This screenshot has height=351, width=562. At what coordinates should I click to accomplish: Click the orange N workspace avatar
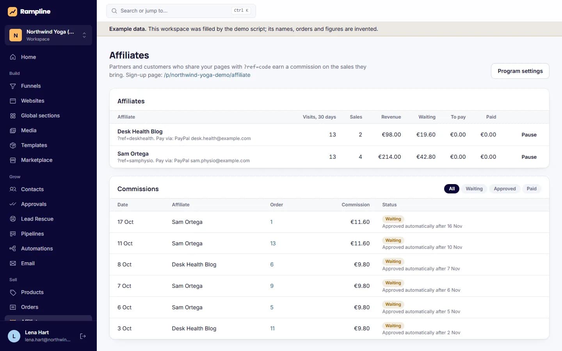tap(16, 35)
